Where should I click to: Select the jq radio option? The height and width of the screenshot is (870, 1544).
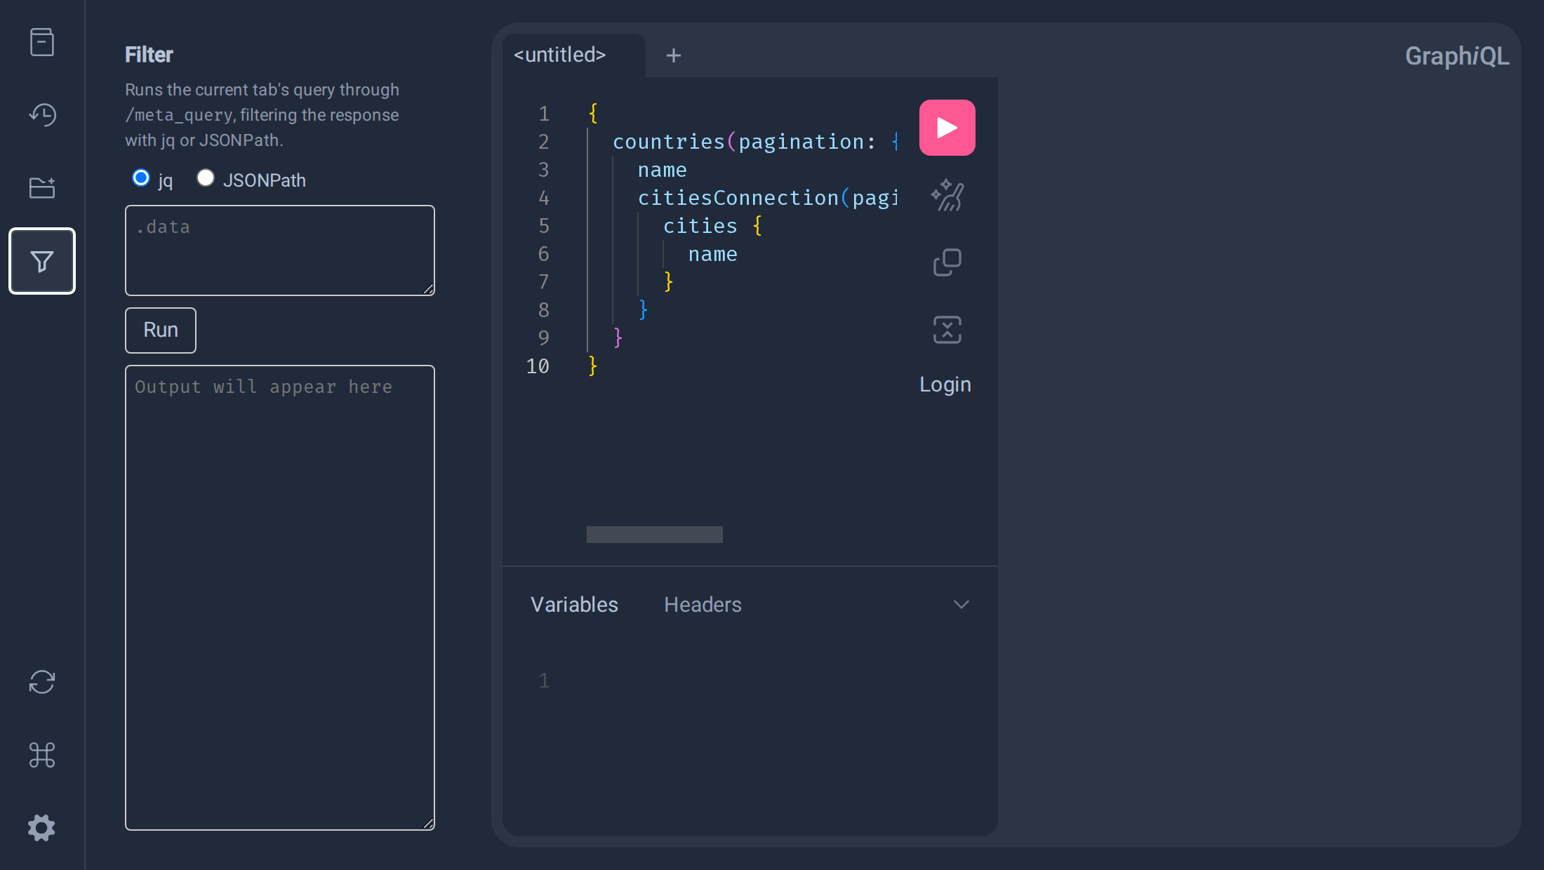pos(141,178)
